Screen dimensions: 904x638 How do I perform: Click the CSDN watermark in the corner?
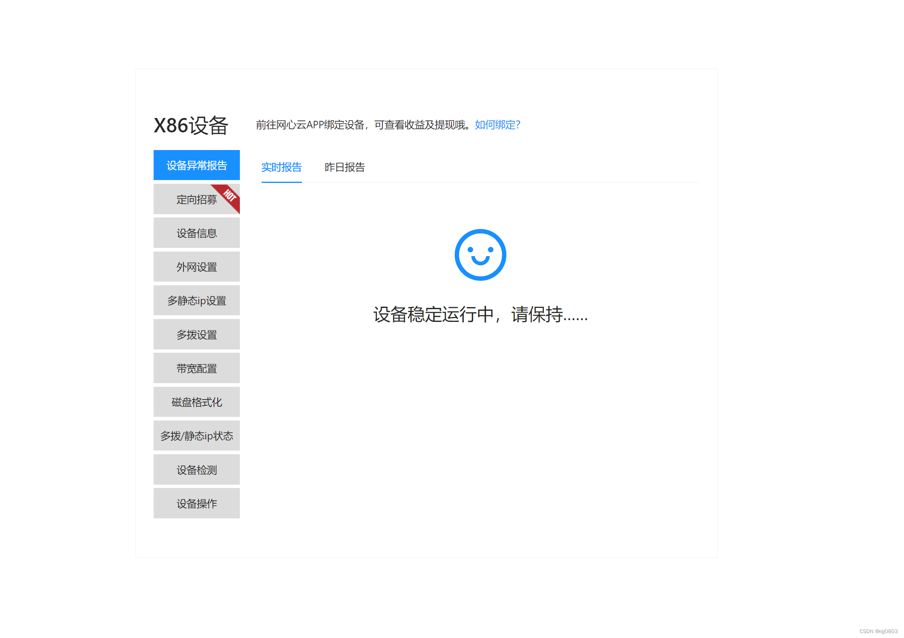878,631
